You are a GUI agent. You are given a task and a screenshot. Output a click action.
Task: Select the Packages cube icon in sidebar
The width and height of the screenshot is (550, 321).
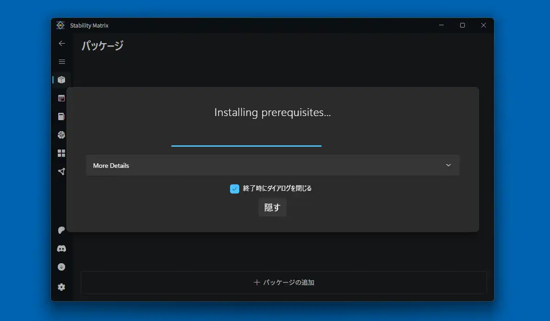[61, 80]
